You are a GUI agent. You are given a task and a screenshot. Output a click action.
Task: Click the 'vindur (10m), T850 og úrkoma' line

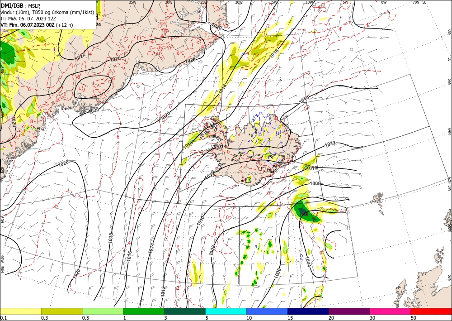click(47, 12)
